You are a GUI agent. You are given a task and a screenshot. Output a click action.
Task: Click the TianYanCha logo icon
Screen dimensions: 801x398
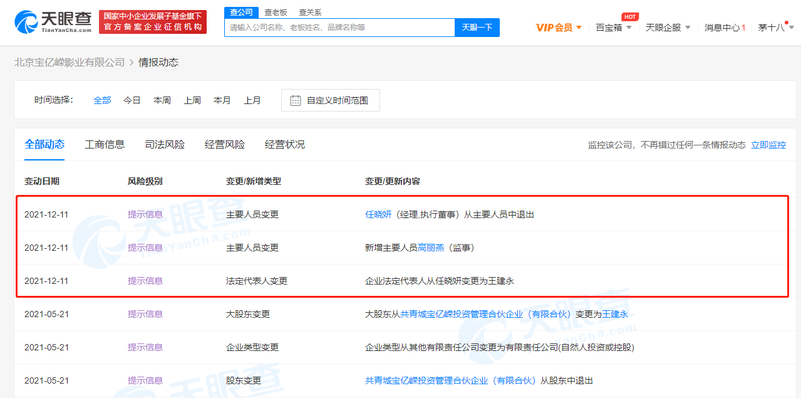click(25, 22)
